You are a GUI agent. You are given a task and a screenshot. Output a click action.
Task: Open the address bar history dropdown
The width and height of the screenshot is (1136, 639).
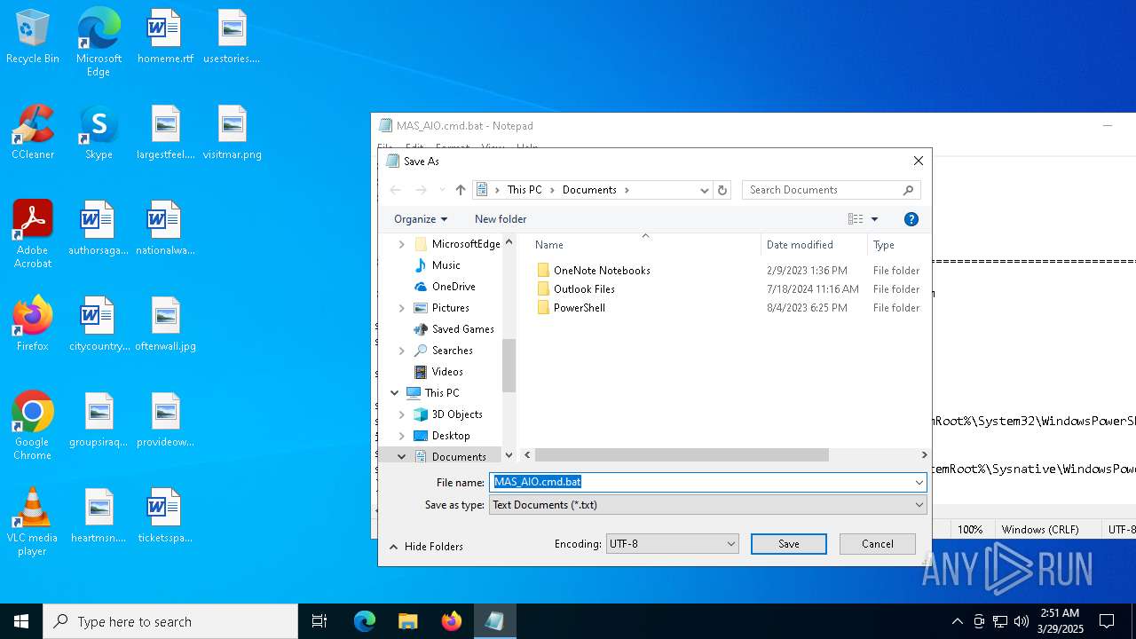tap(704, 190)
